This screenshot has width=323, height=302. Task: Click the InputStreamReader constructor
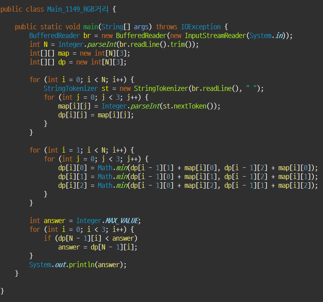pos(215,36)
